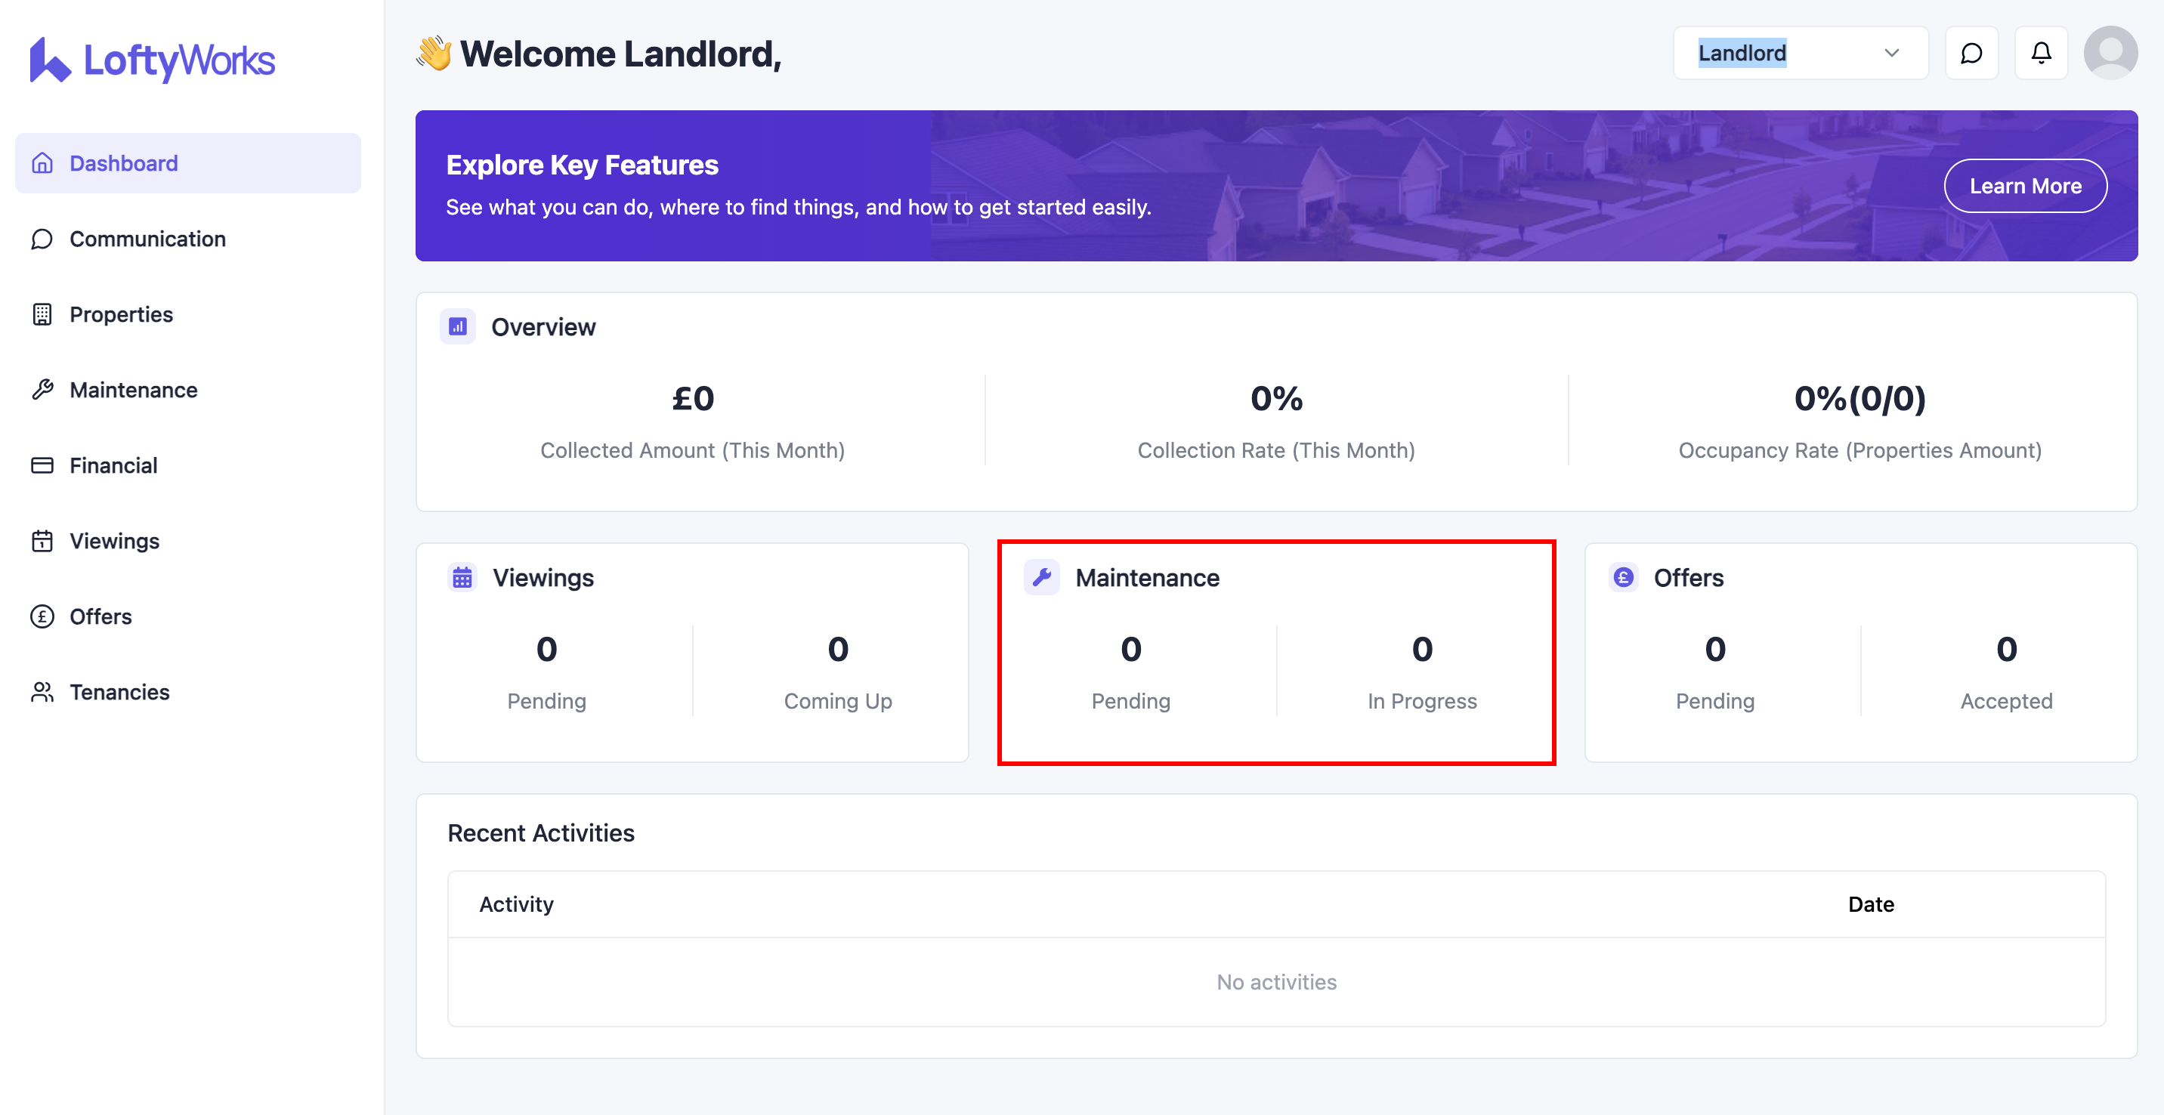
Task: Open the user profile avatar
Action: pyautogui.click(x=2110, y=54)
